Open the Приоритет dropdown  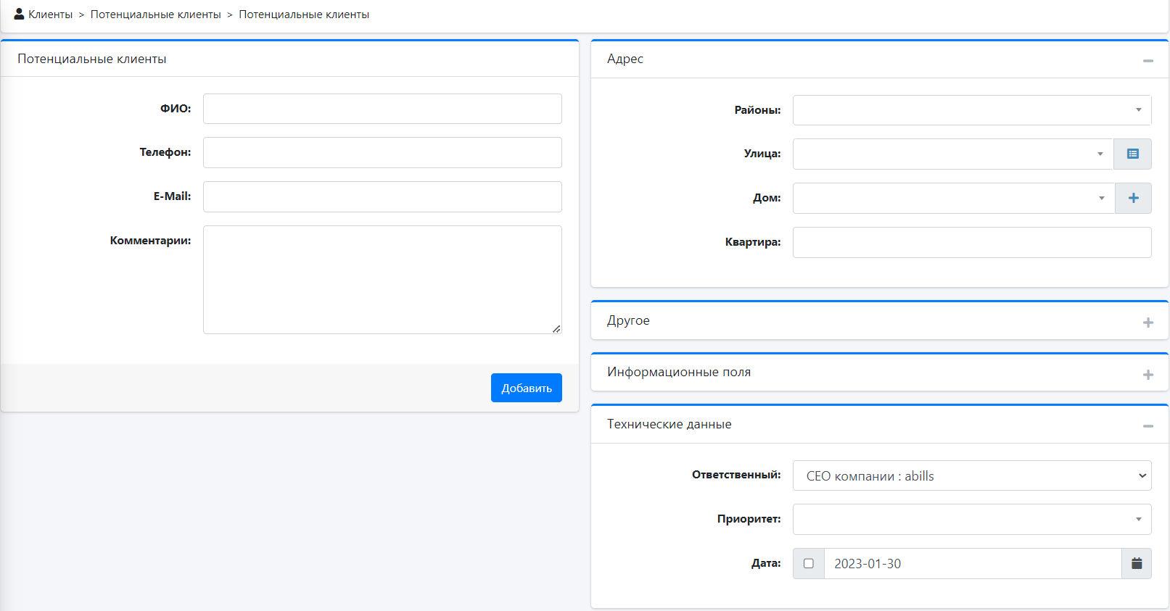pyautogui.click(x=971, y=519)
